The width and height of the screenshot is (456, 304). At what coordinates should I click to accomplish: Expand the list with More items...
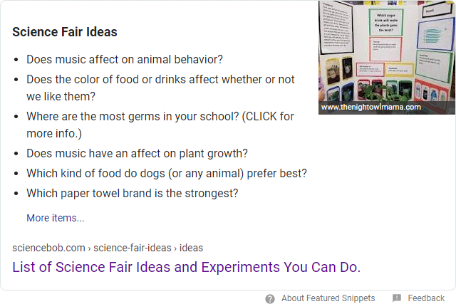[56, 218]
